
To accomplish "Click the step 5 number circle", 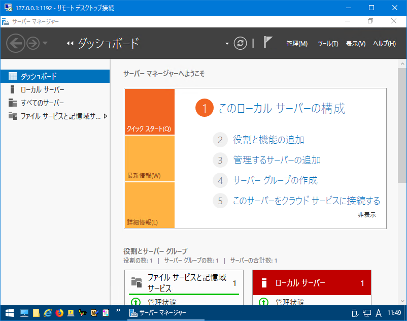I will coord(220,201).
